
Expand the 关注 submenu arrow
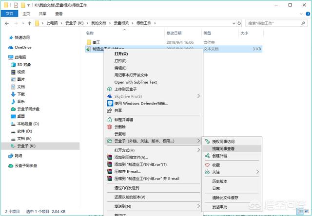tap(257, 172)
